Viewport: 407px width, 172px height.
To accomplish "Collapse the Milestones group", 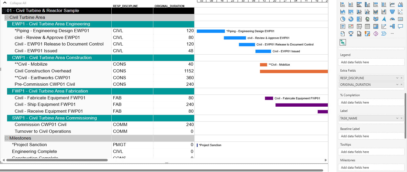I will coord(6,138).
